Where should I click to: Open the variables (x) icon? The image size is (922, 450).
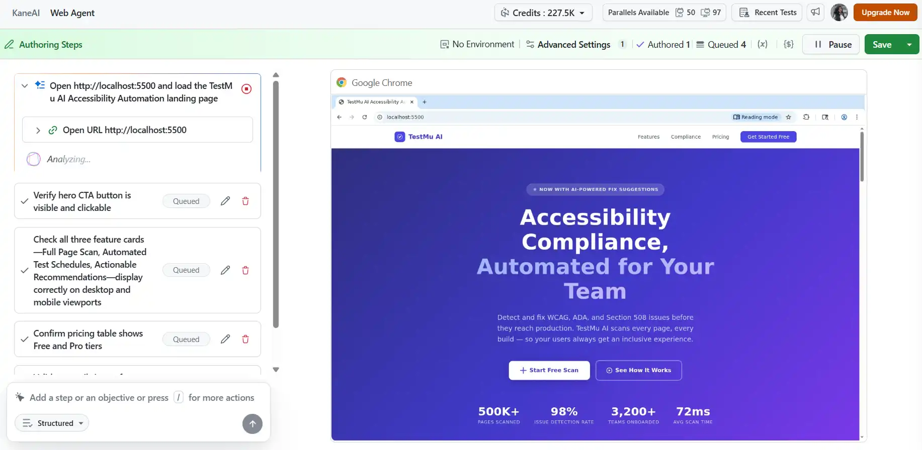(x=763, y=44)
